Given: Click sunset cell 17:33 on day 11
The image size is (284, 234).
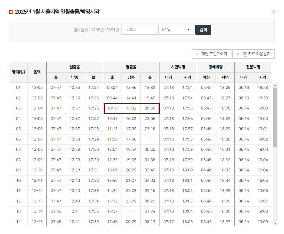Looking at the screenshot, I should point(93,191).
